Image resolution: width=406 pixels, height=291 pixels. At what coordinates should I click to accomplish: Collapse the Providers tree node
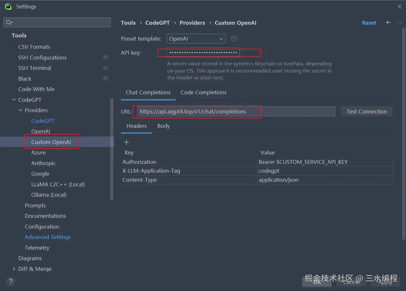[21, 110]
